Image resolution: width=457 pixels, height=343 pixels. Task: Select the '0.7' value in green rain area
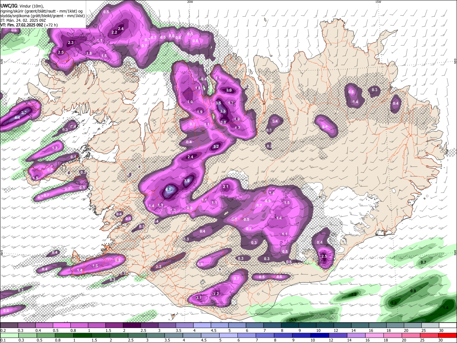[423, 262]
